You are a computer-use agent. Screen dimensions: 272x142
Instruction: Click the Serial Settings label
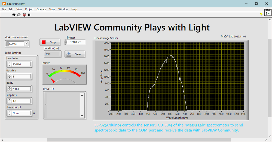click(x=13, y=53)
